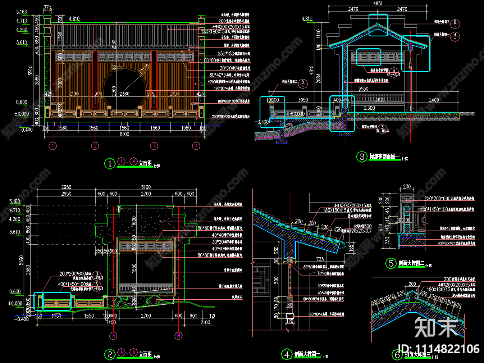Select the 2360 dimension across the moon window

click(124, 94)
